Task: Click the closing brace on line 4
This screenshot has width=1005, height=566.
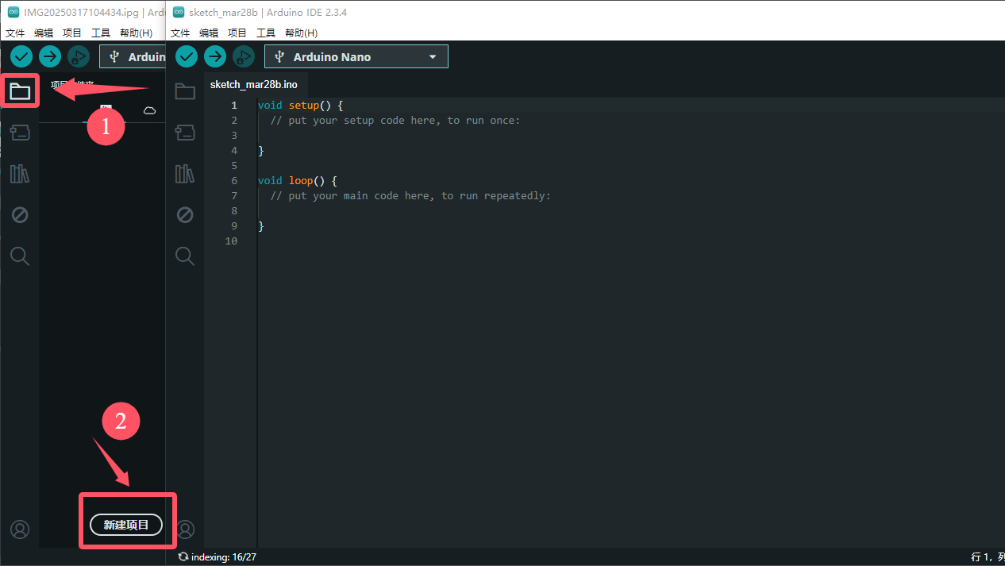Action: 261,150
